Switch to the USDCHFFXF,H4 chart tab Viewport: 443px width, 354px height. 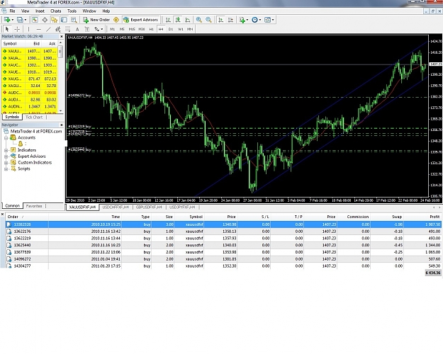pyautogui.click(x=116, y=207)
